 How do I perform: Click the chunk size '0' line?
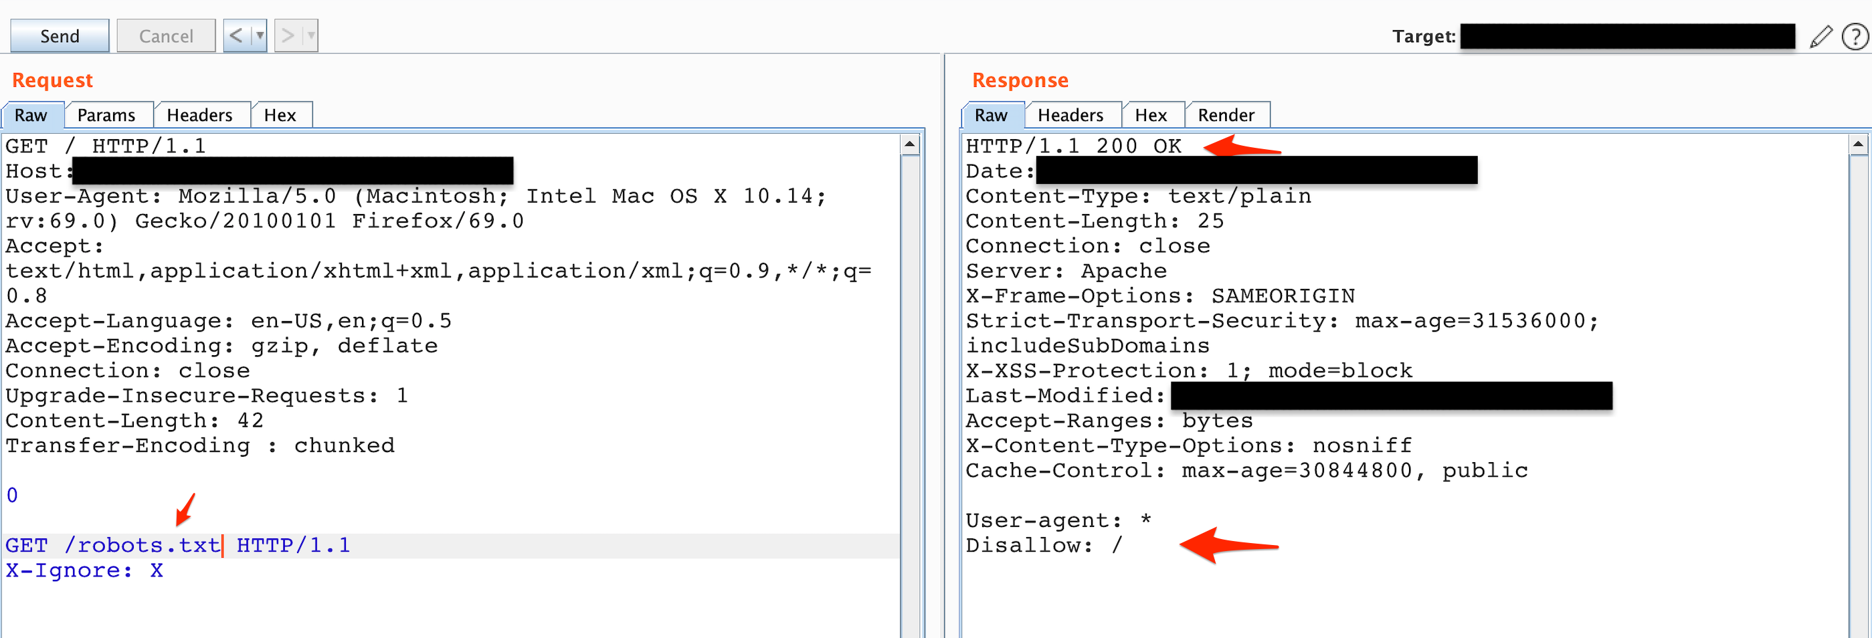[x=12, y=496]
